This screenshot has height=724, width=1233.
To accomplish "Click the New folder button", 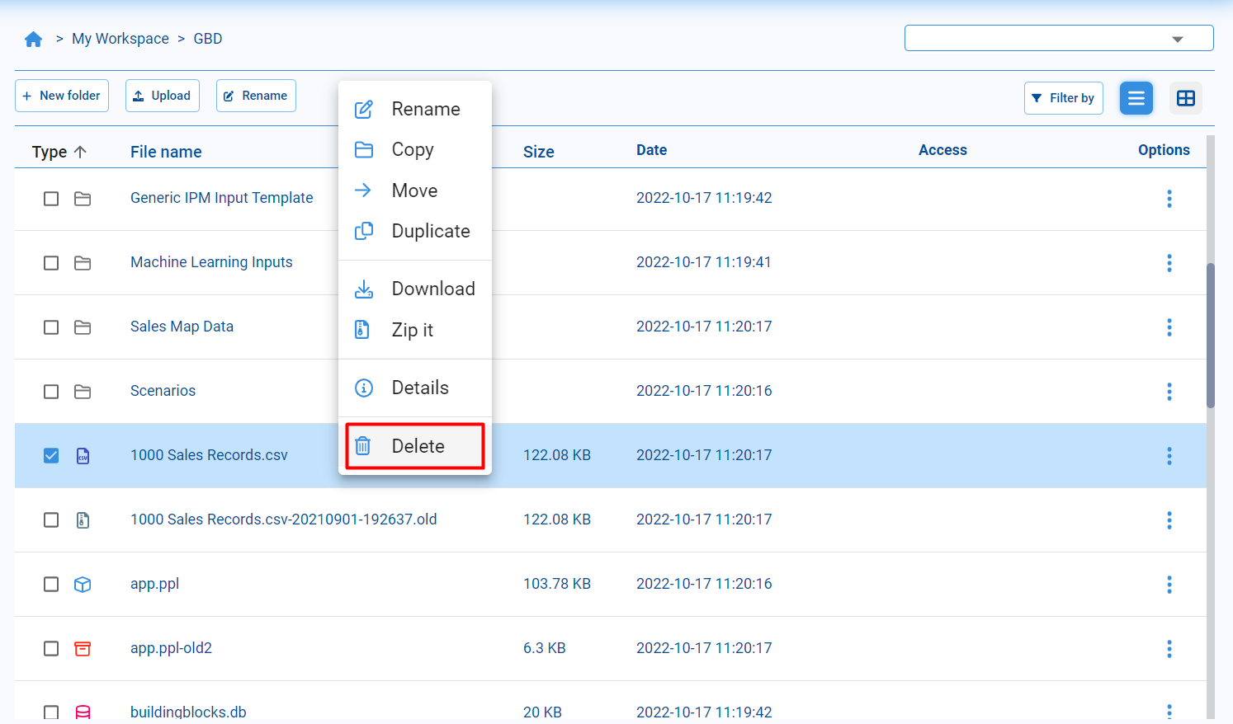I will (62, 96).
